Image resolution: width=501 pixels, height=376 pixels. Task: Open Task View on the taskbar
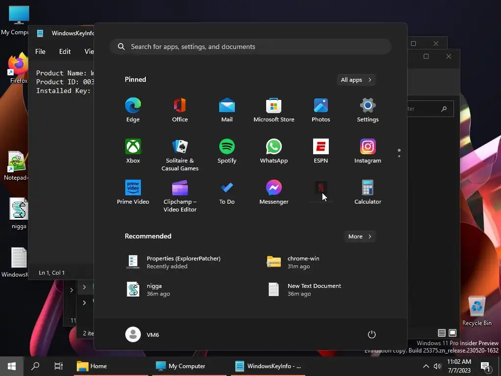(59, 366)
